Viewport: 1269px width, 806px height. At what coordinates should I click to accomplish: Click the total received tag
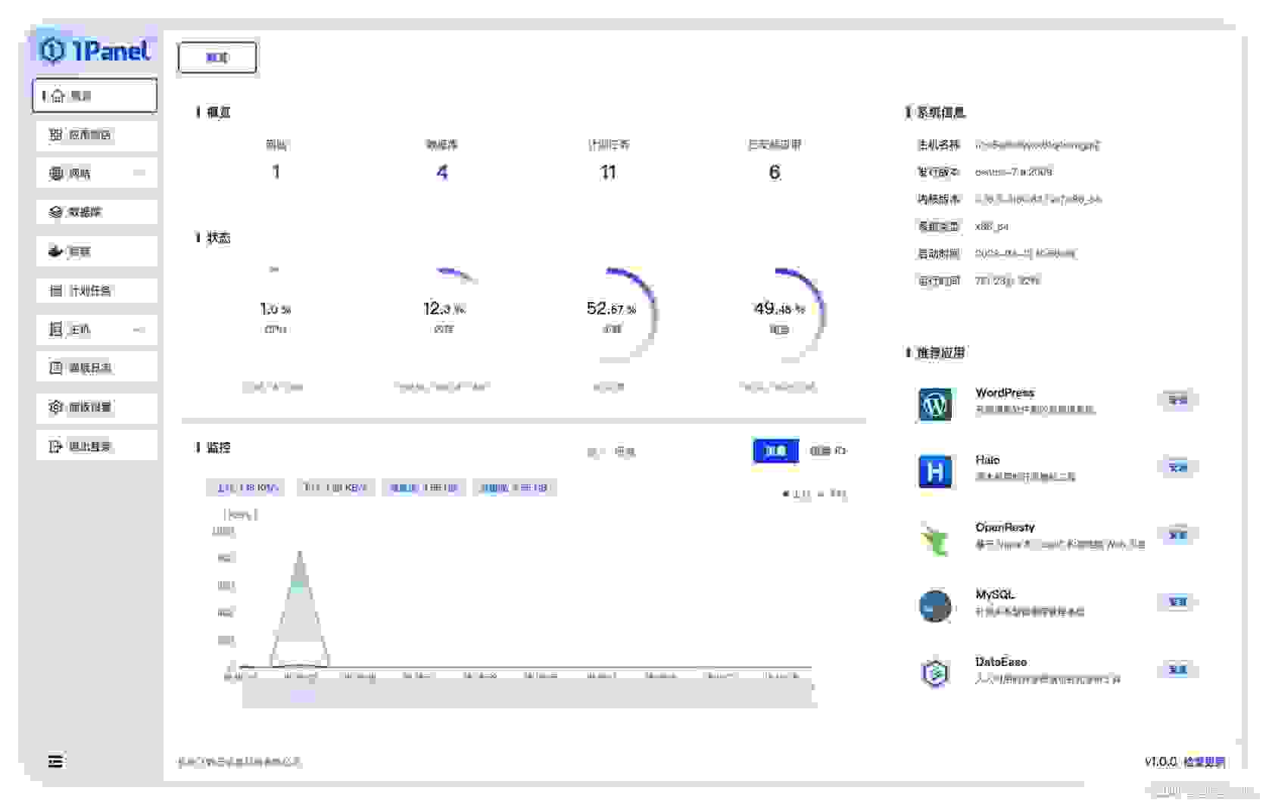click(x=514, y=487)
